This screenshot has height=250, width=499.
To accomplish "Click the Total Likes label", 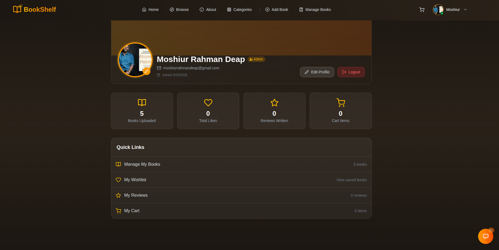I will [x=208, y=121].
